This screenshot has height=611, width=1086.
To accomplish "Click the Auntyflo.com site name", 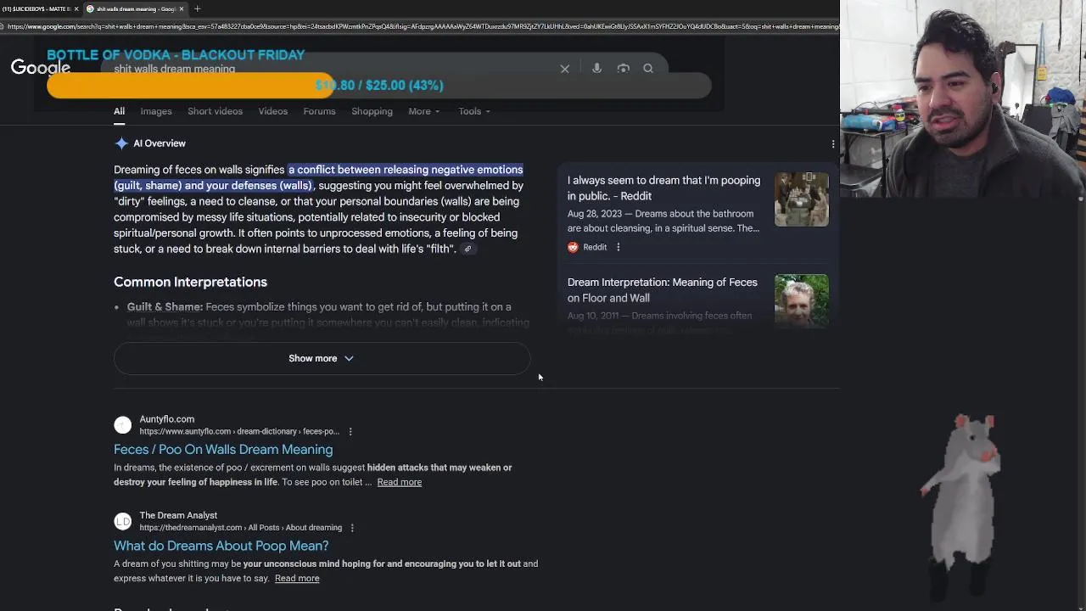I will point(166,419).
